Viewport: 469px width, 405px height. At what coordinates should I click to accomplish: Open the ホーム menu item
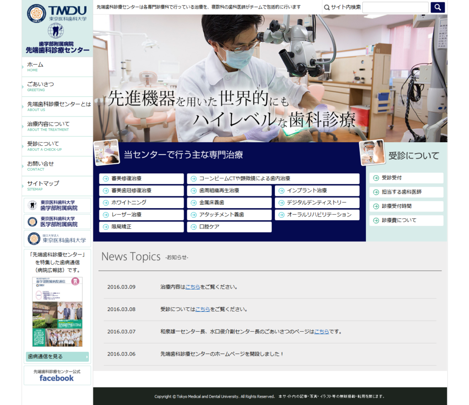[x=35, y=67]
